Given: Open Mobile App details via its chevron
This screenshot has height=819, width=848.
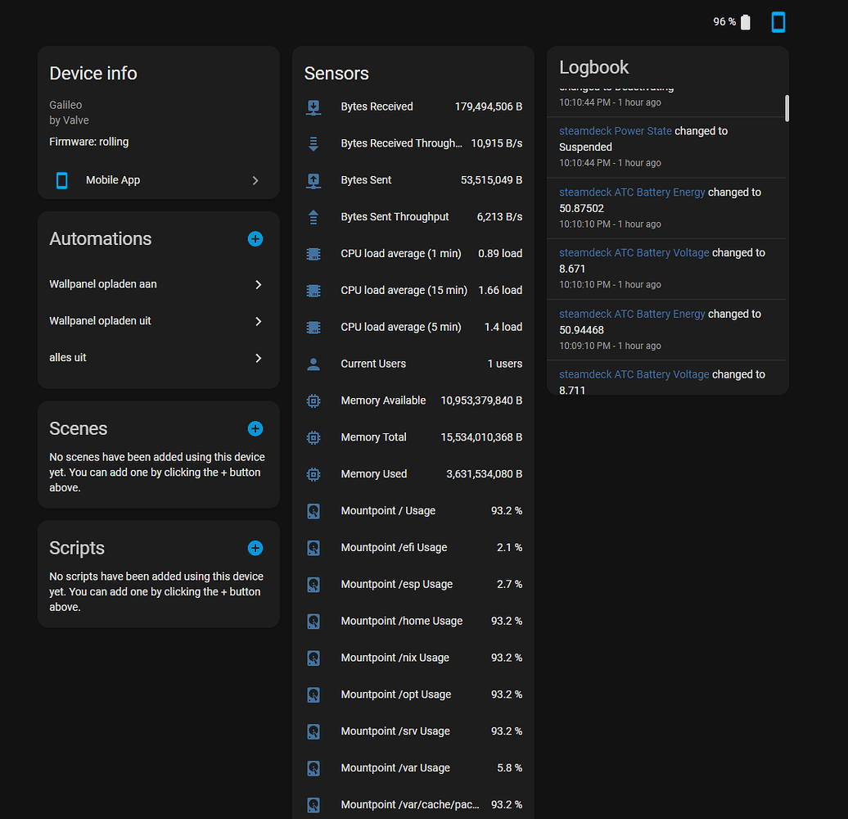Looking at the screenshot, I should [x=255, y=180].
